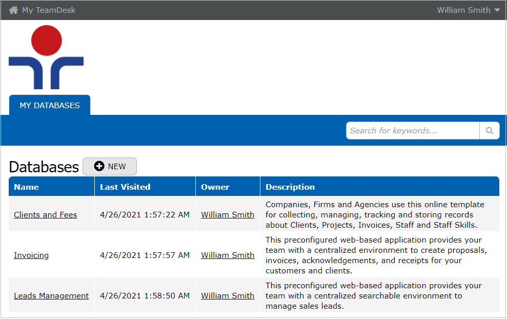Click the Last Visited column header
507x319 pixels.
(x=145, y=187)
